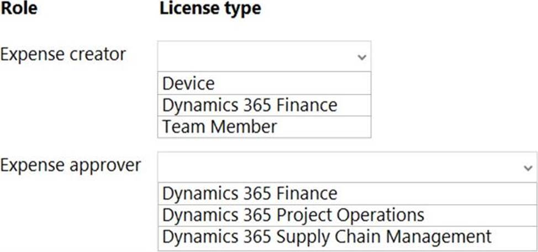This screenshot has height=252, width=538.
Task: Click the License type column header
Action: click(x=210, y=9)
